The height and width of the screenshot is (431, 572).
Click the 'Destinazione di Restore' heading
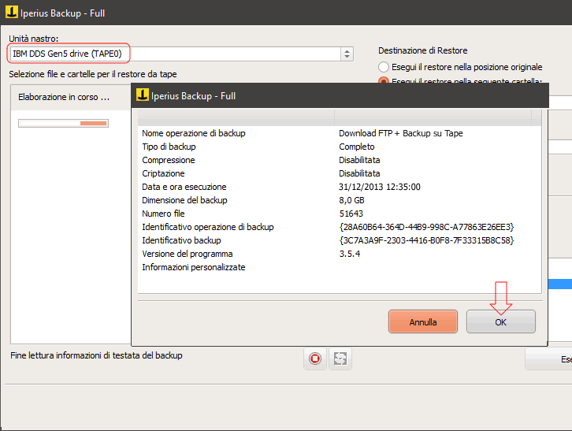click(423, 50)
